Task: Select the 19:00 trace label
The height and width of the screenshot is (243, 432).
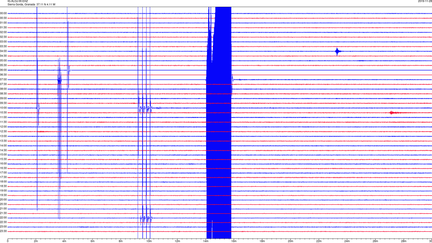Action: point(3,190)
